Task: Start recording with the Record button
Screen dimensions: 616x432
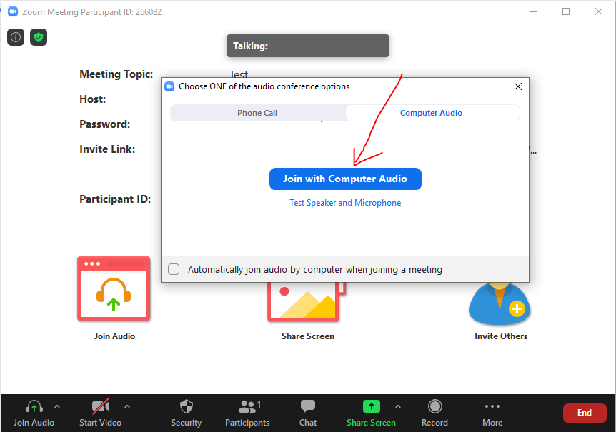Action: [434, 413]
